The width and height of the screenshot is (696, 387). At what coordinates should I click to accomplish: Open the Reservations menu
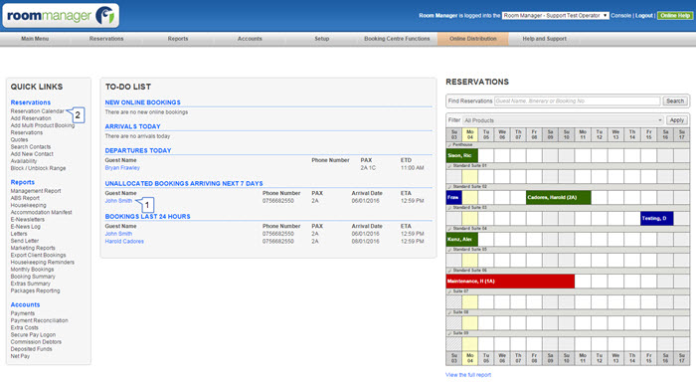coord(106,39)
